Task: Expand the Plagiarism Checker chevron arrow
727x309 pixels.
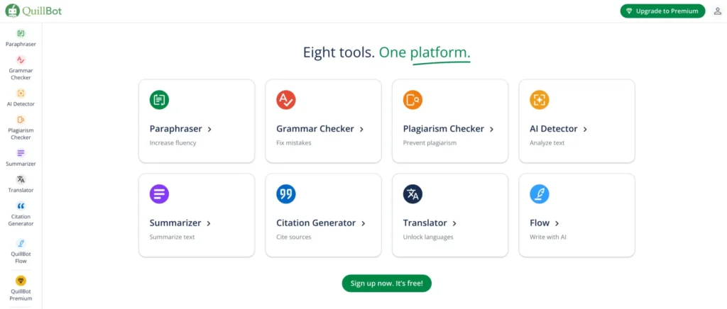Action: tap(492, 130)
